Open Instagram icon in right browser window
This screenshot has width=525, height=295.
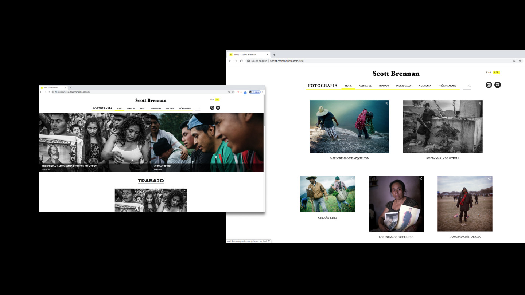click(x=489, y=85)
